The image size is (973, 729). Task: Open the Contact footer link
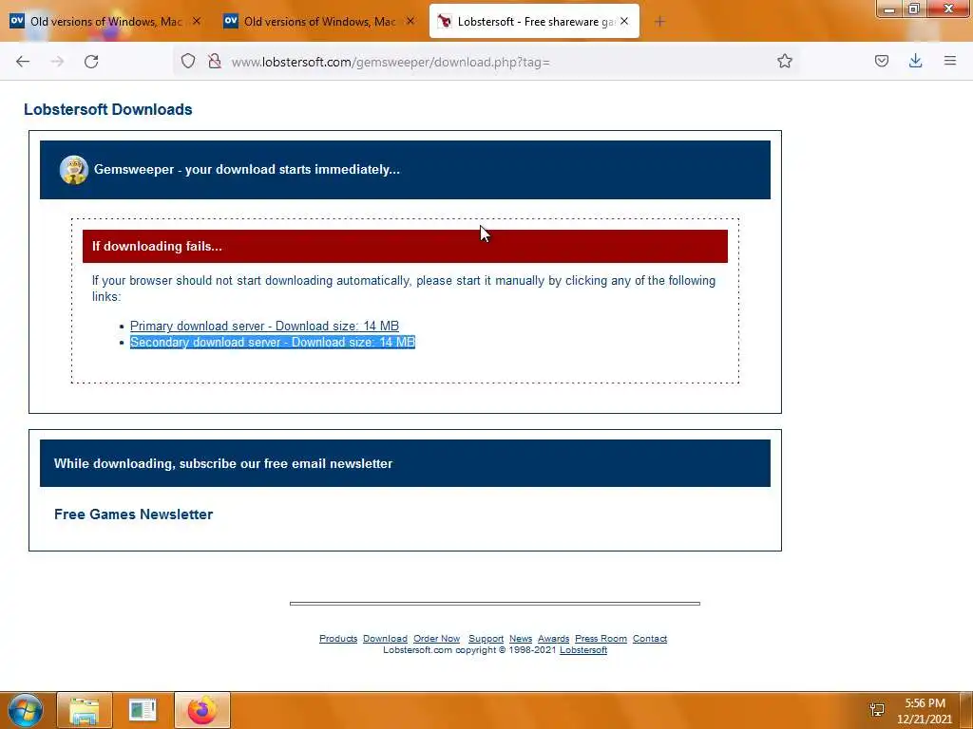(x=650, y=639)
